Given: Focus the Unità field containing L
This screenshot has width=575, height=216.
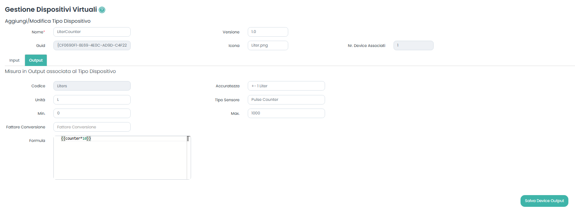Looking at the screenshot, I should click(x=92, y=100).
